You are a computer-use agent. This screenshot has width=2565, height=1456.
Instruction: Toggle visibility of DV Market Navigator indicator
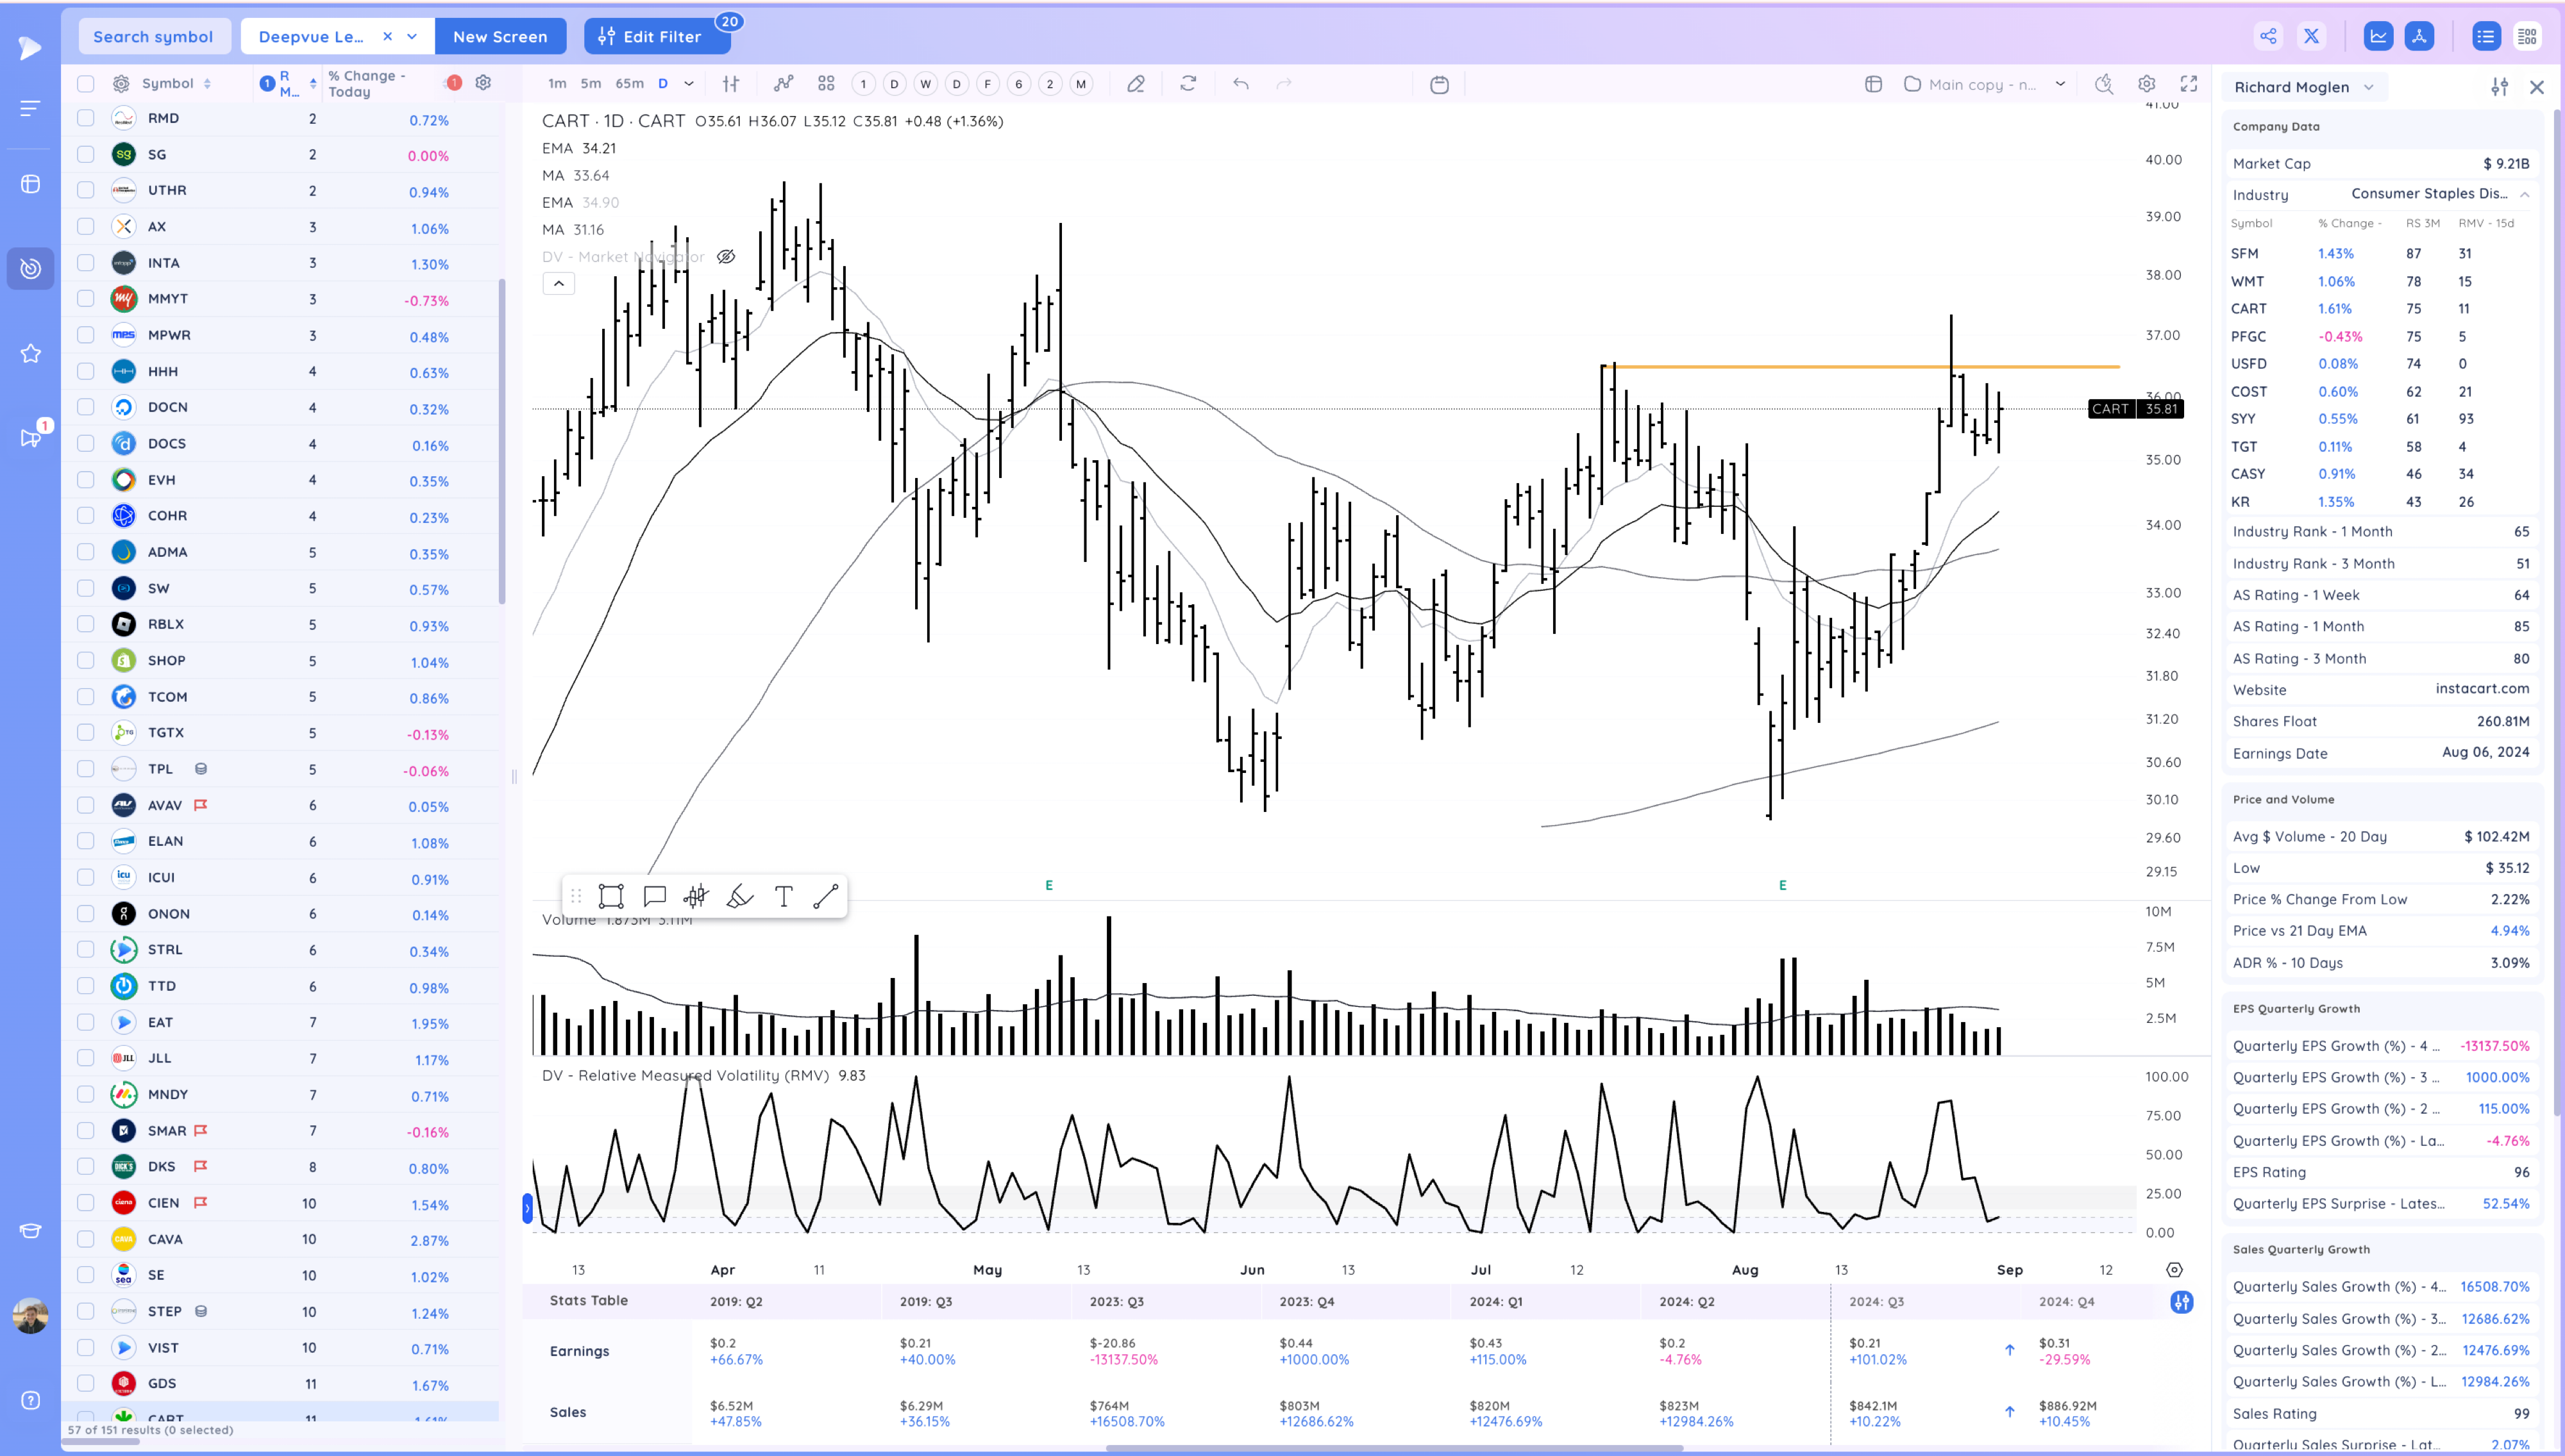coord(727,257)
